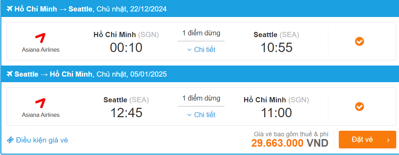Click the 29.663.000 VND total price

pyautogui.click(x=290, y=143)
